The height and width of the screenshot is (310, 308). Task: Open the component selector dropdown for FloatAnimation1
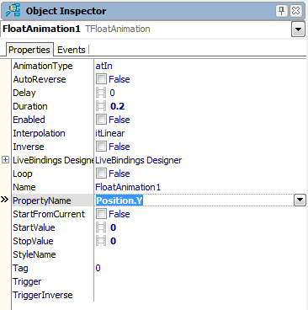pos(298,29)
